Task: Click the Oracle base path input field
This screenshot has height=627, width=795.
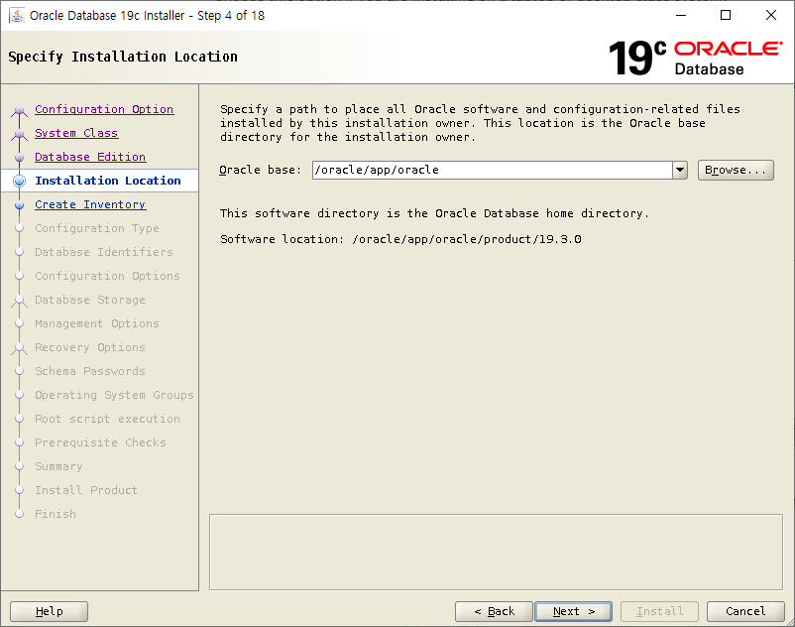Action: [493, 170]
